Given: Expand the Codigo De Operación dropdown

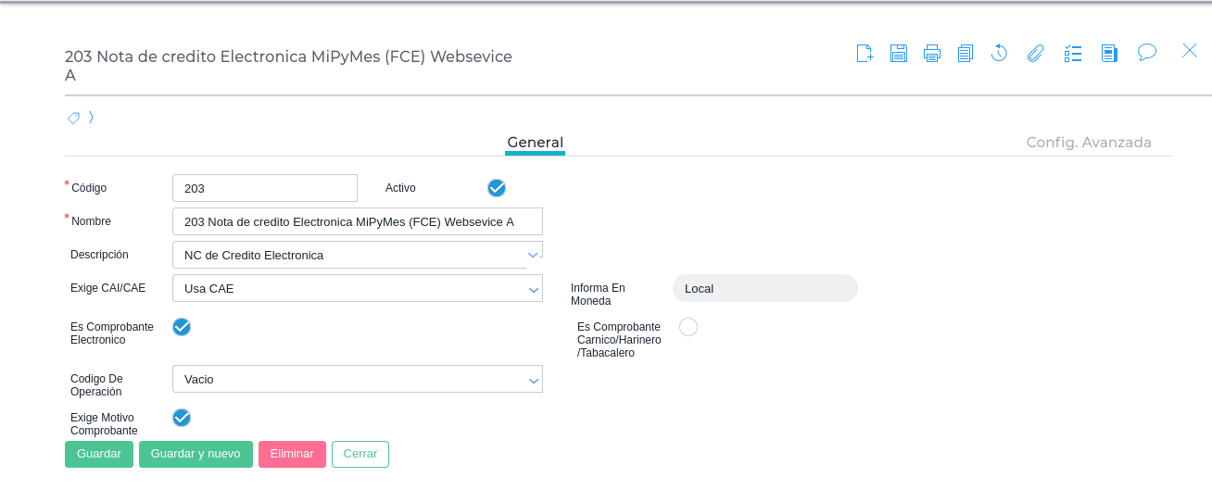Looking at the screenshot, I should 534,380.
